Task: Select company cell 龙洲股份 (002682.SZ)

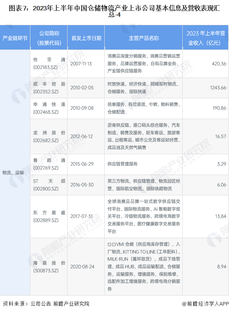Action: 49,137
